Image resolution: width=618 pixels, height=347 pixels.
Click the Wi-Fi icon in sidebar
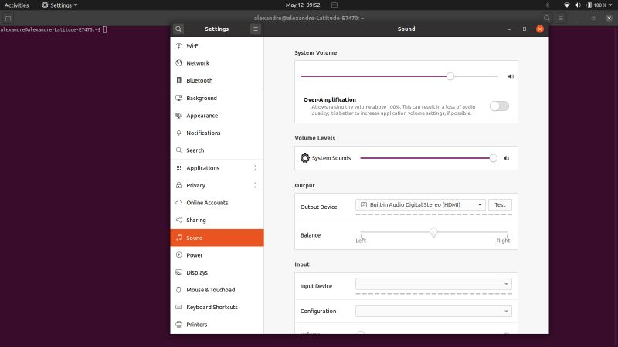point(179,45)
